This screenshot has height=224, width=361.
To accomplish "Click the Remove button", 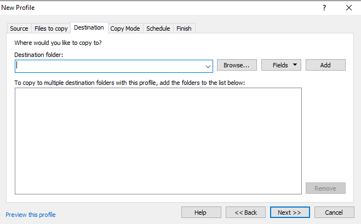I will pos(325,188).
